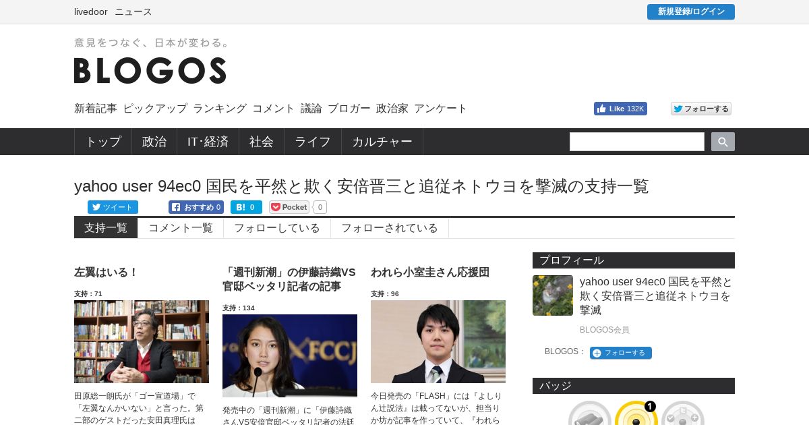Image resolution: width=809 pixels, height=425 pixels.
Task: Open the 政治 category in the nav bar
Action: pyautogui.click(x=154, y=142)
